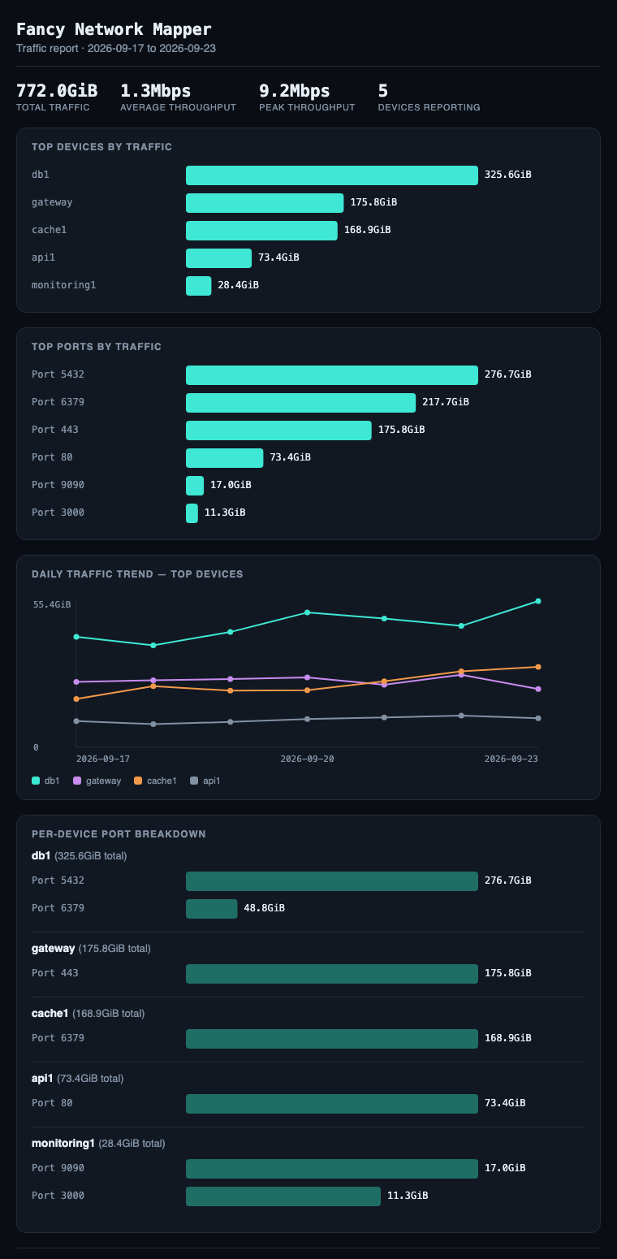Screen dimensions: 617x1259
Task: Click the Port 6379 bar in Top Ports
Action: point(300,403)
